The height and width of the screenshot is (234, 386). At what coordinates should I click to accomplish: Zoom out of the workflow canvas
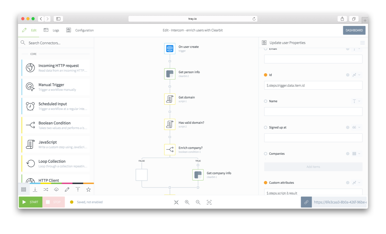[198, 202]
